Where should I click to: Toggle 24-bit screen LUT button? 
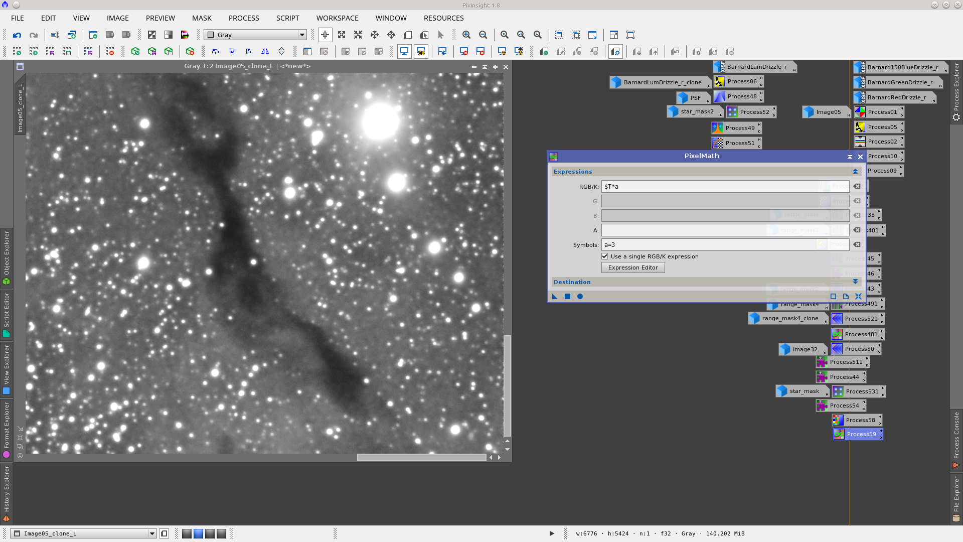pyautogui.click(x=421, y=52)
